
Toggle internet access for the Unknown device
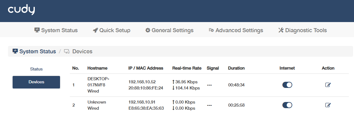[287, 105]
